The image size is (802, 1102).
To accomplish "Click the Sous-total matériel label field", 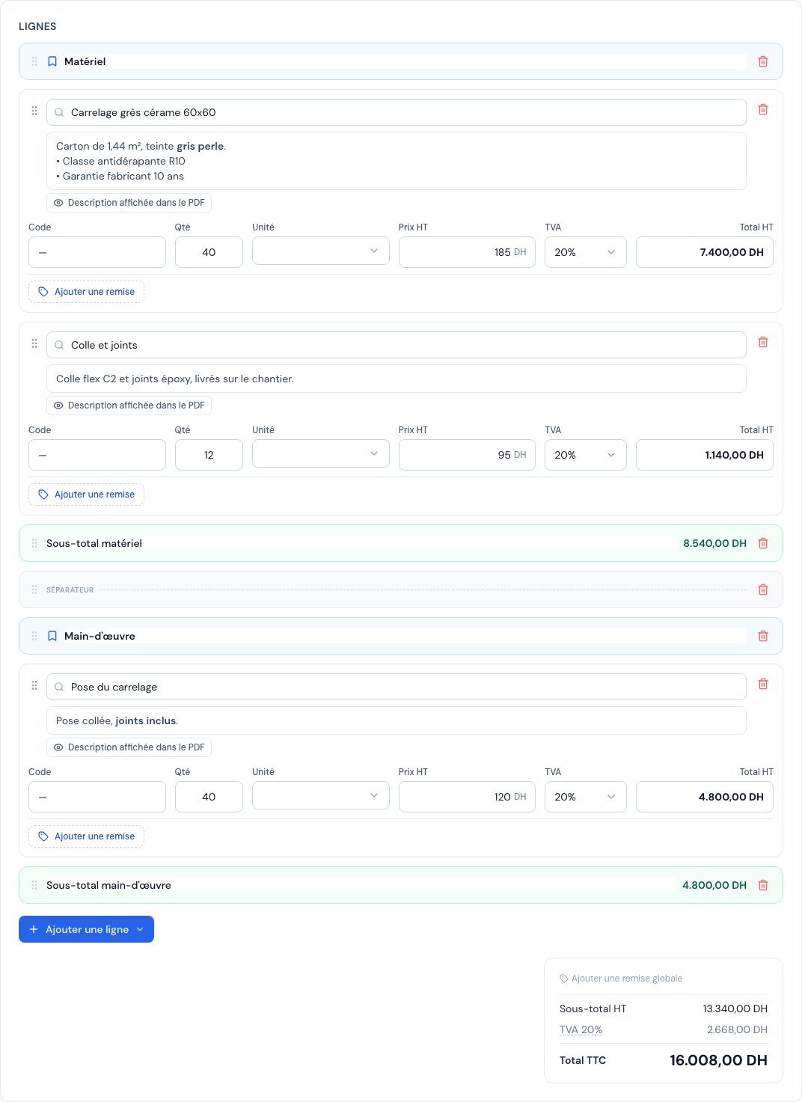I will pos(361,543).
